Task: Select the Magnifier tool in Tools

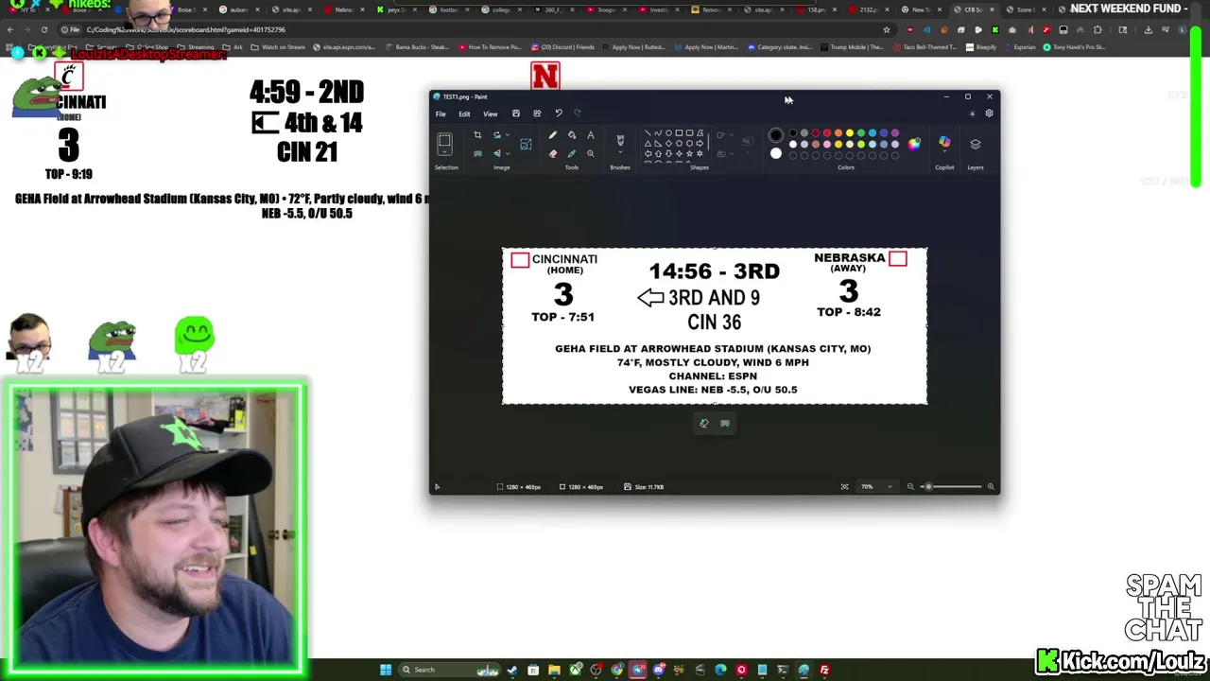Action: click(x=591, y=153)
